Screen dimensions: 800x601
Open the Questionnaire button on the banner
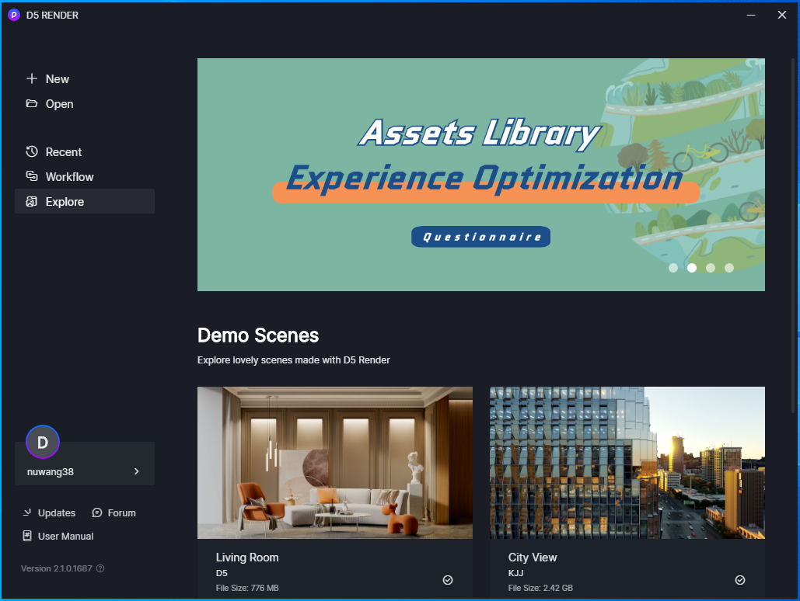pos(480,237)
